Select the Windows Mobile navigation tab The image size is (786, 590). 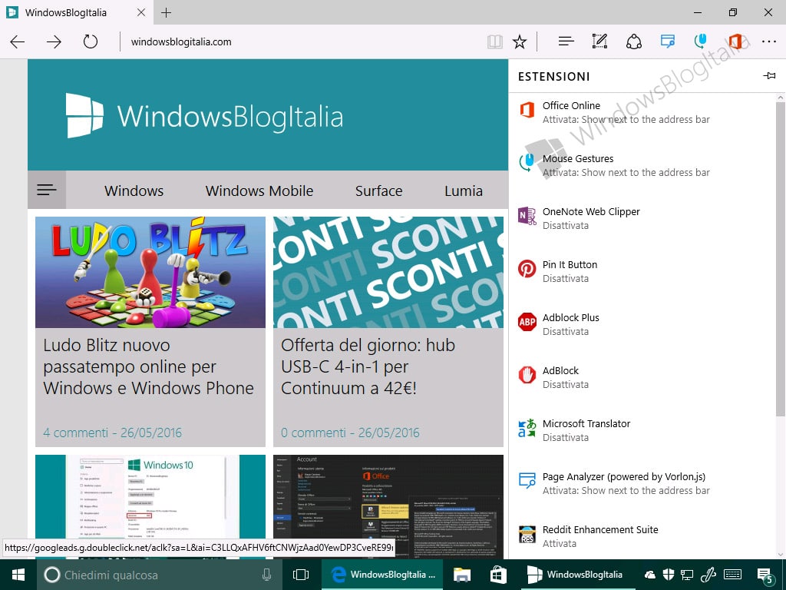coord(259,191)
